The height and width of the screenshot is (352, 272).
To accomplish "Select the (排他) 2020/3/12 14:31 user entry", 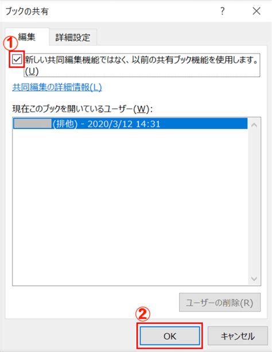I will pyautogui.click(x=130, y=123).
